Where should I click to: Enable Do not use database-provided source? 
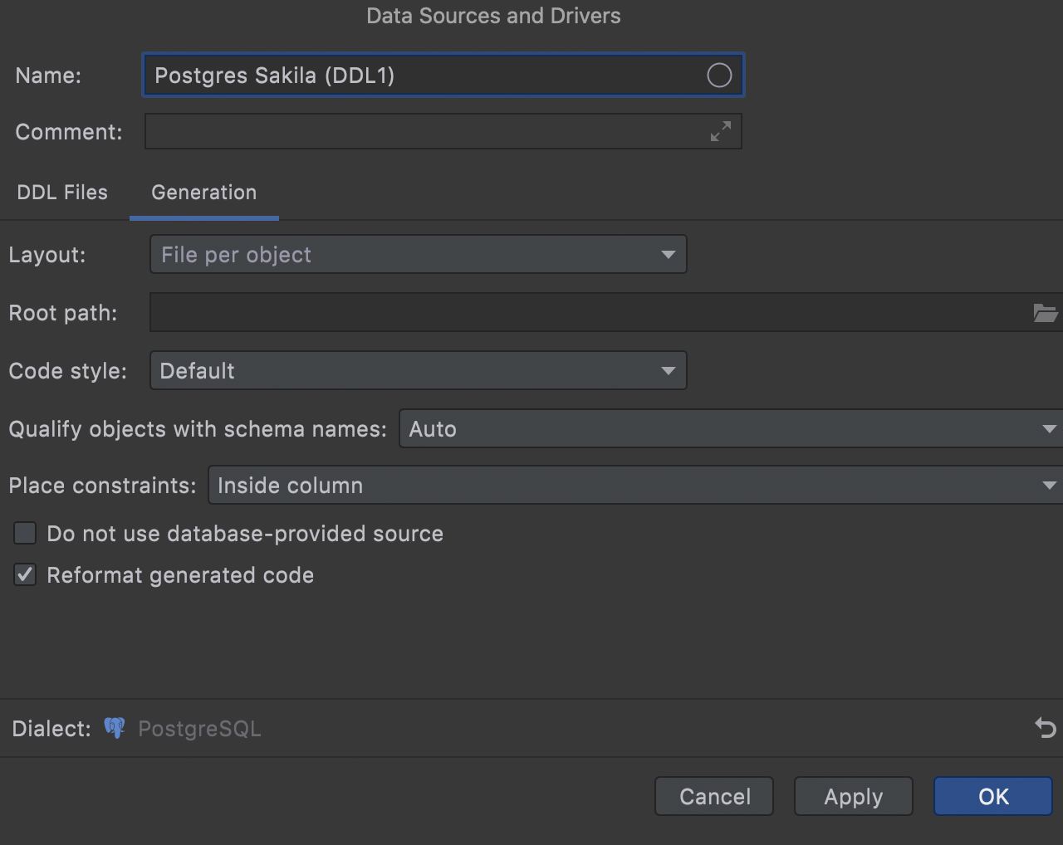click(25, 533)
